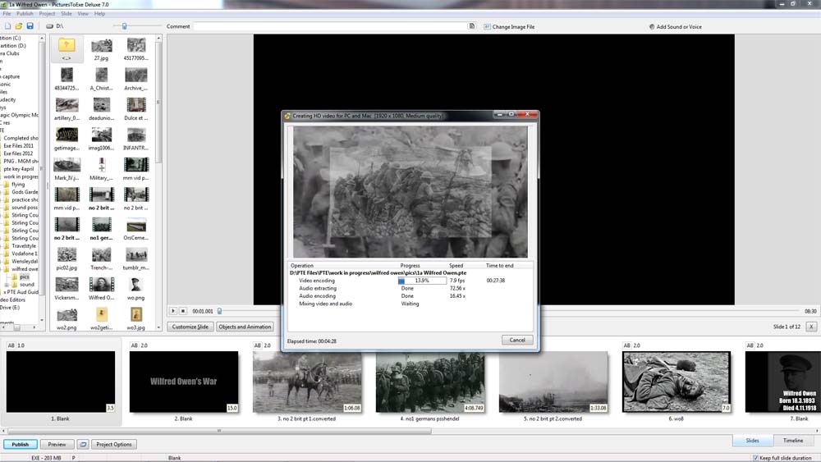
Task: Click the file list scroll down arrow
Action: pyautogui.click(x=158, y=327)
